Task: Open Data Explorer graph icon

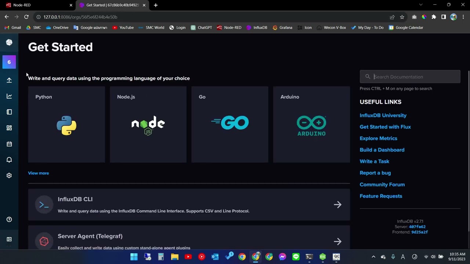Action: (9, 96)
